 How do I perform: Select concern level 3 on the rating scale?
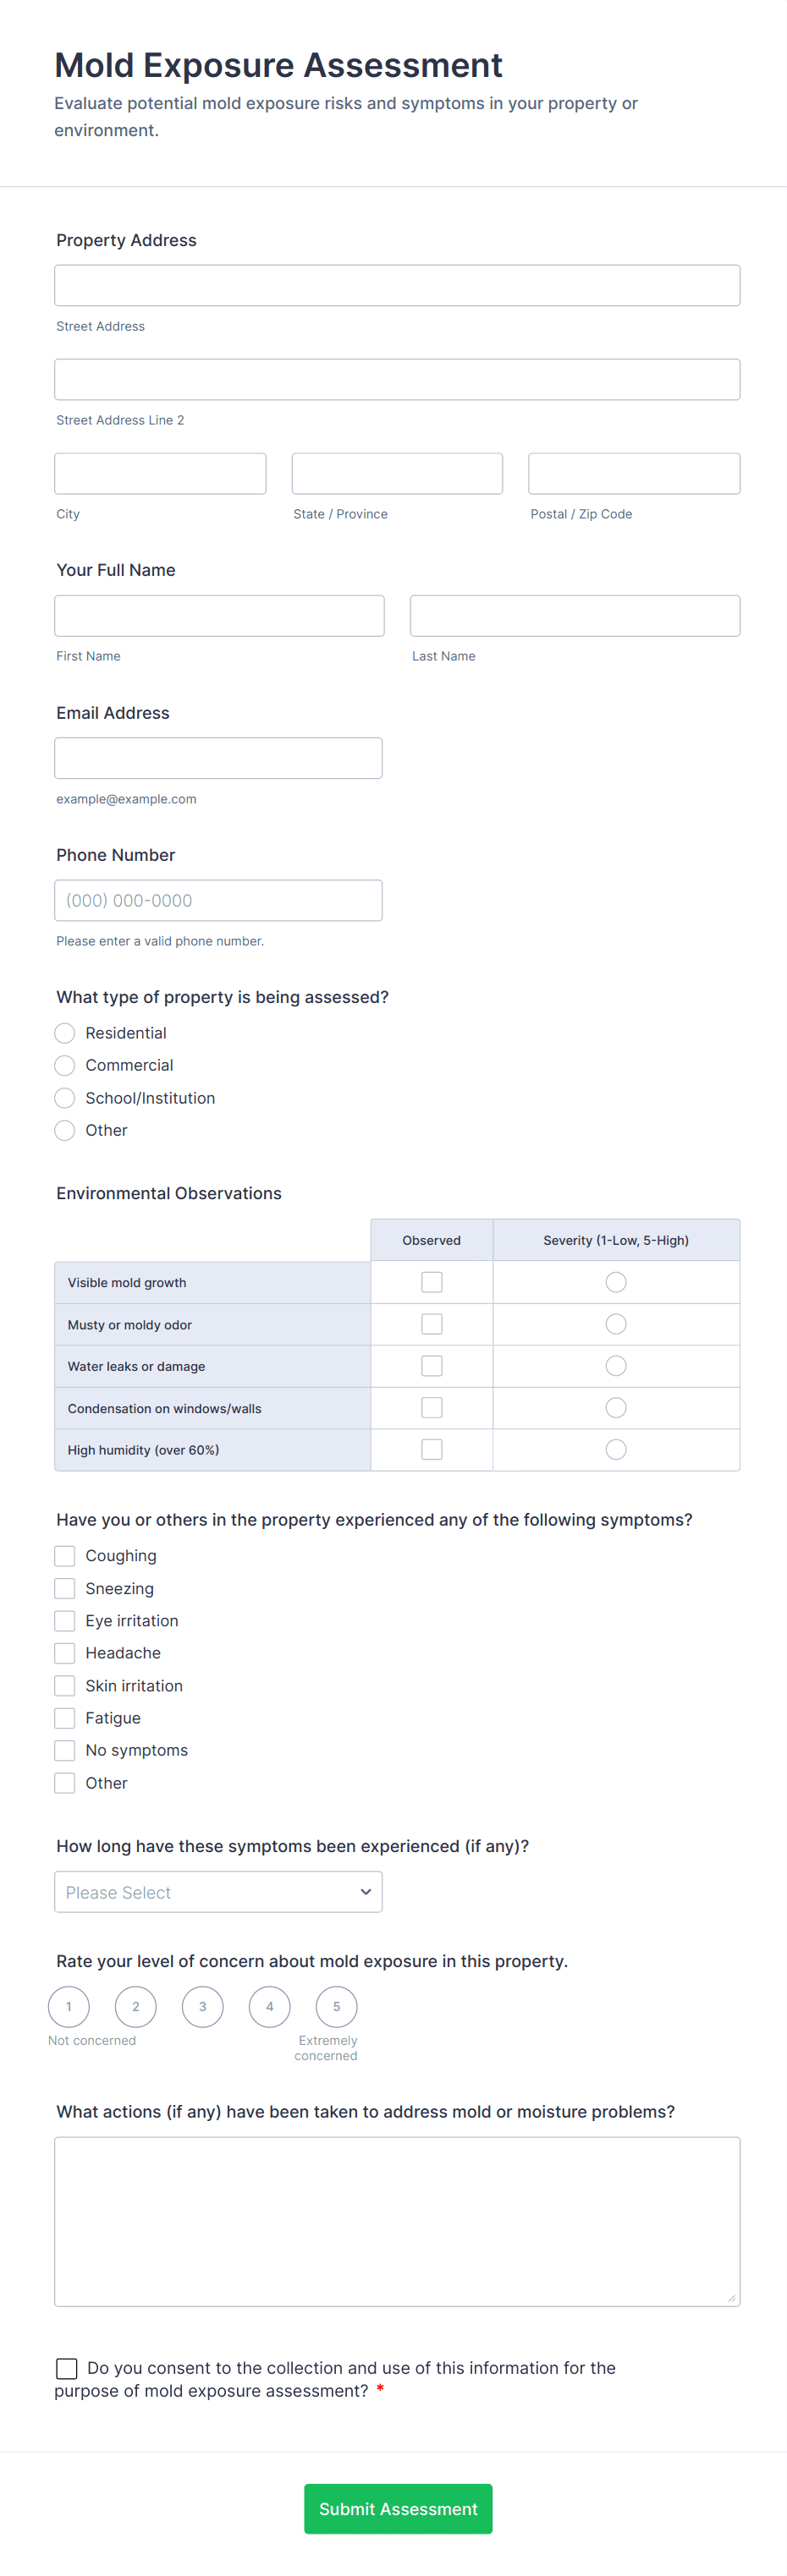[x=202, y=2006]
